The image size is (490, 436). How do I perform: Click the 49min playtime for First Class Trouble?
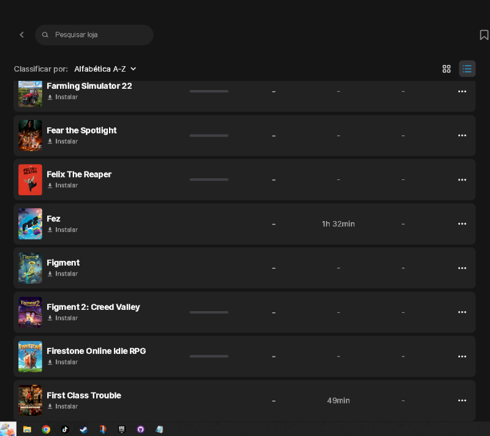(338, 400)
